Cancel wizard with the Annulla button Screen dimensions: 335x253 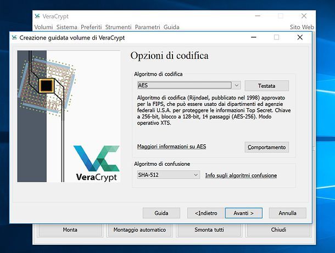pos(288,213)
